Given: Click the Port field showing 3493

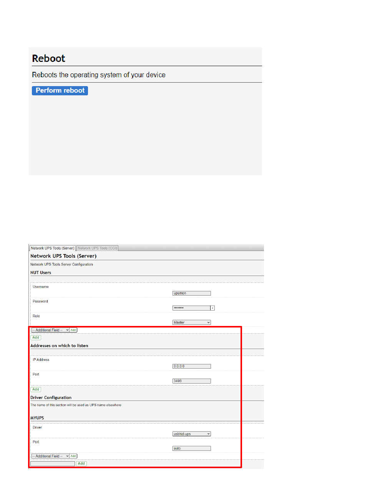Looking at the screenshot, I should (192, 381).
